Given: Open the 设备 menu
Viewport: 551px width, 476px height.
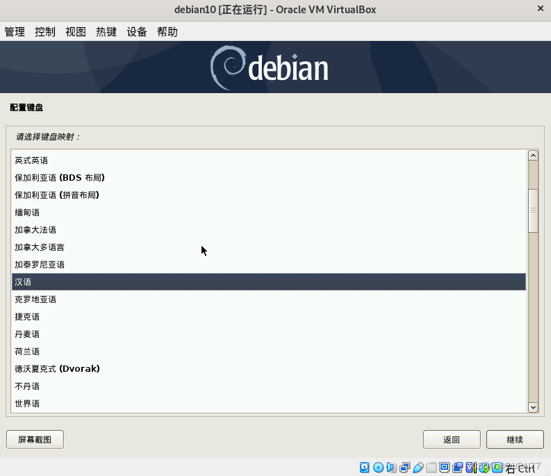Looking at the screenshot, I should [x=137, y=32].
